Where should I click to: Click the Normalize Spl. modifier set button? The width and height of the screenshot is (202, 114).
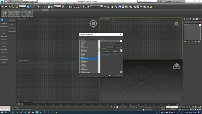coord(106,54)
